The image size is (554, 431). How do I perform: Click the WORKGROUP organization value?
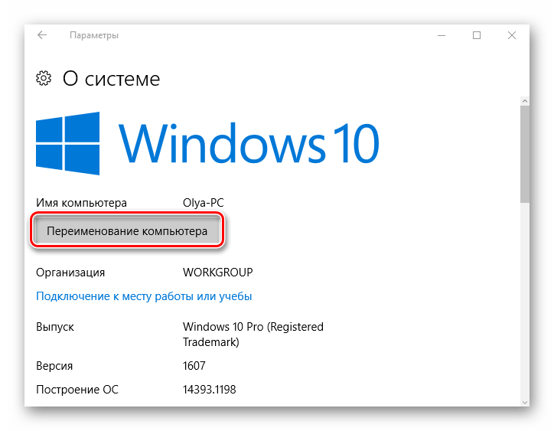click(x=217, y=273)
